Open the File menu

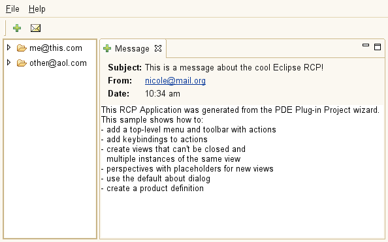coord(12,9)
